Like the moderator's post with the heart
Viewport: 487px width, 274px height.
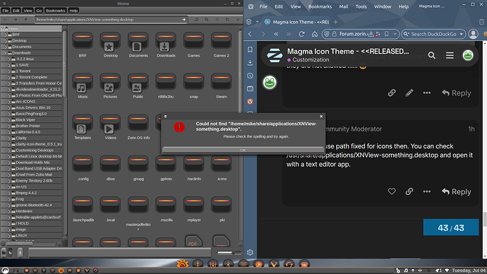click(x=392, y=191)
